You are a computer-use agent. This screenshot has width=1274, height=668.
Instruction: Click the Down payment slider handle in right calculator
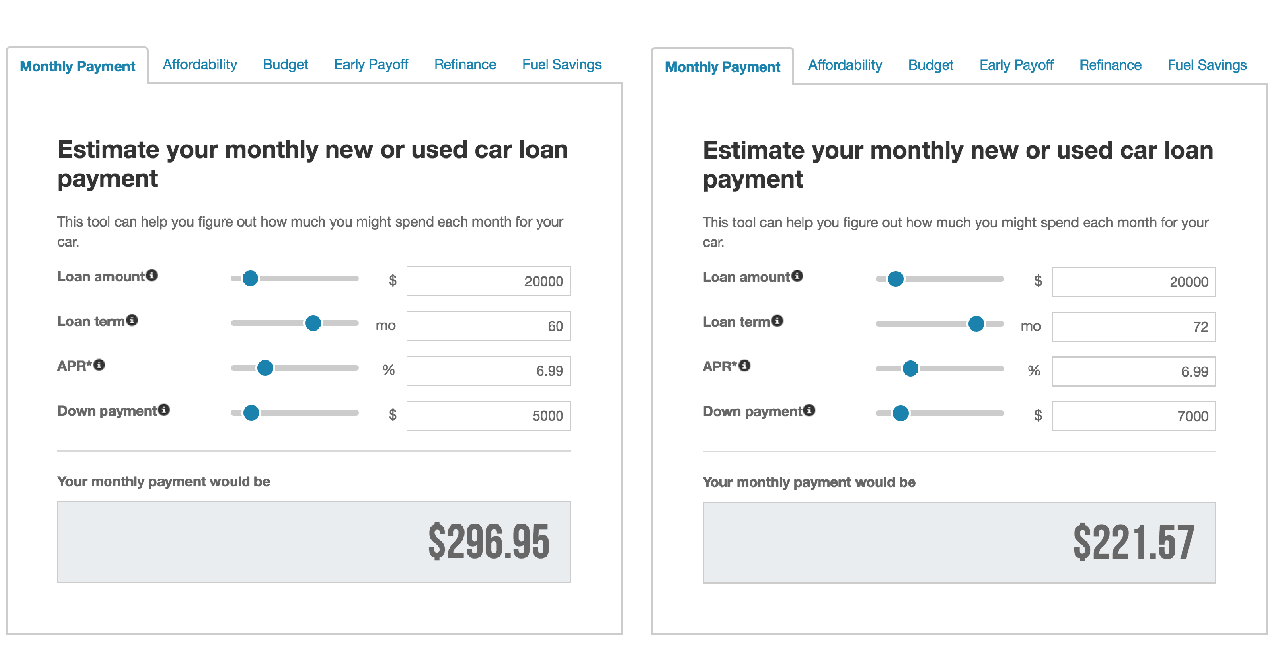tap(901, 413)
